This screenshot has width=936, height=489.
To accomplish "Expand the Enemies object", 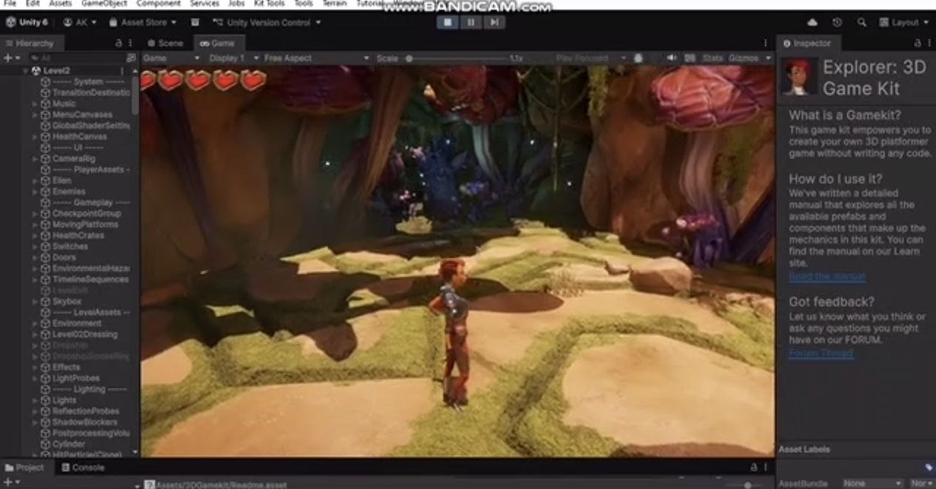I will point(35,192).
